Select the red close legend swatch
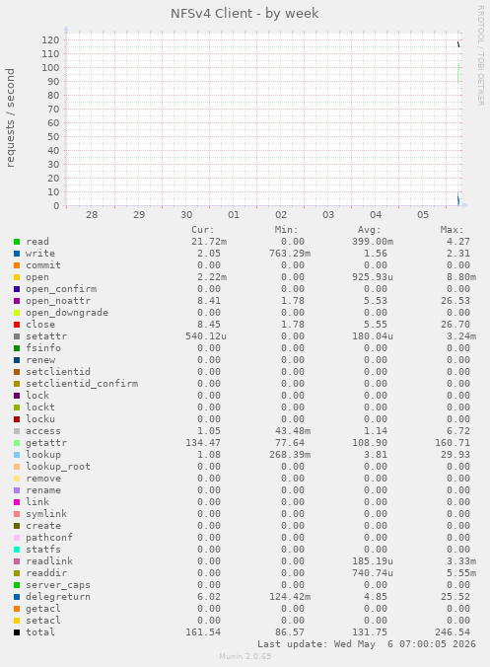This screenshot has height=667, width=490. (x=17, y=325)
